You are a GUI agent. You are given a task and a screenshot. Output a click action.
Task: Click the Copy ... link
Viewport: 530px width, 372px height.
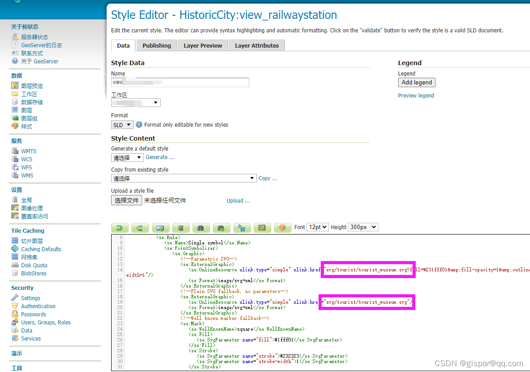[x=268, y=178]
